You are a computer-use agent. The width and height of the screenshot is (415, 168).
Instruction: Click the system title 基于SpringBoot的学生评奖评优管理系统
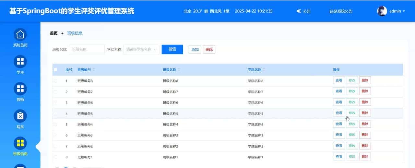click(x=72, y=11)
